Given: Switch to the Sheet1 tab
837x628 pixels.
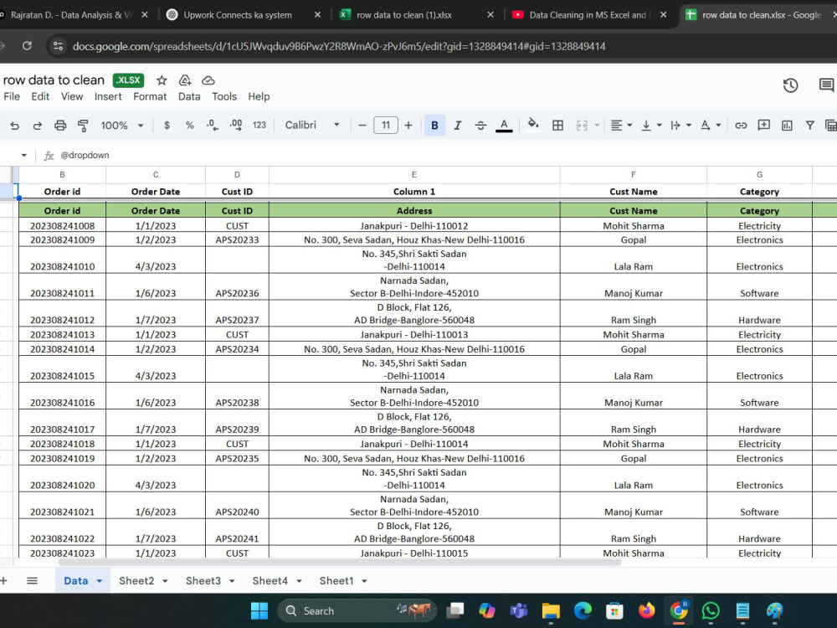Looking at the screenshot, I should [x=336, y=580].
